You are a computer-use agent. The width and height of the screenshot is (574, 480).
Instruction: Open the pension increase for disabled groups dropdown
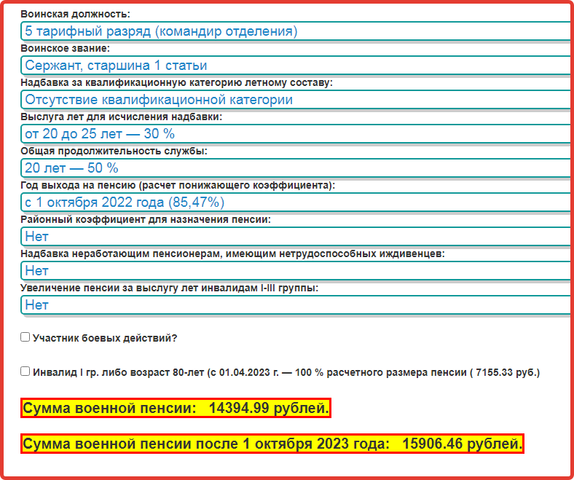296,305
